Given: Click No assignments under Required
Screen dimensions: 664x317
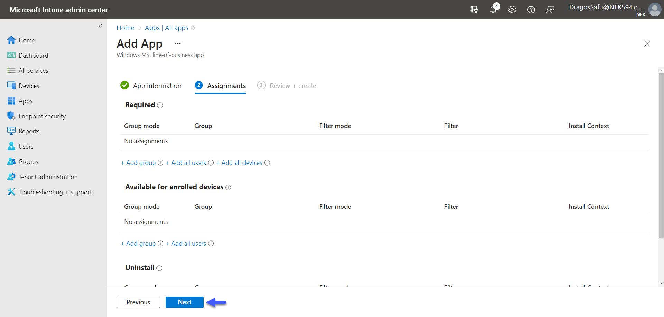Looking at the screenshot, I should tap(146, 141).
